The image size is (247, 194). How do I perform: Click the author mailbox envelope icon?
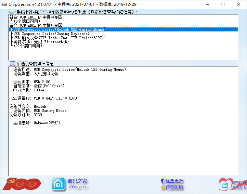(162, 187)
